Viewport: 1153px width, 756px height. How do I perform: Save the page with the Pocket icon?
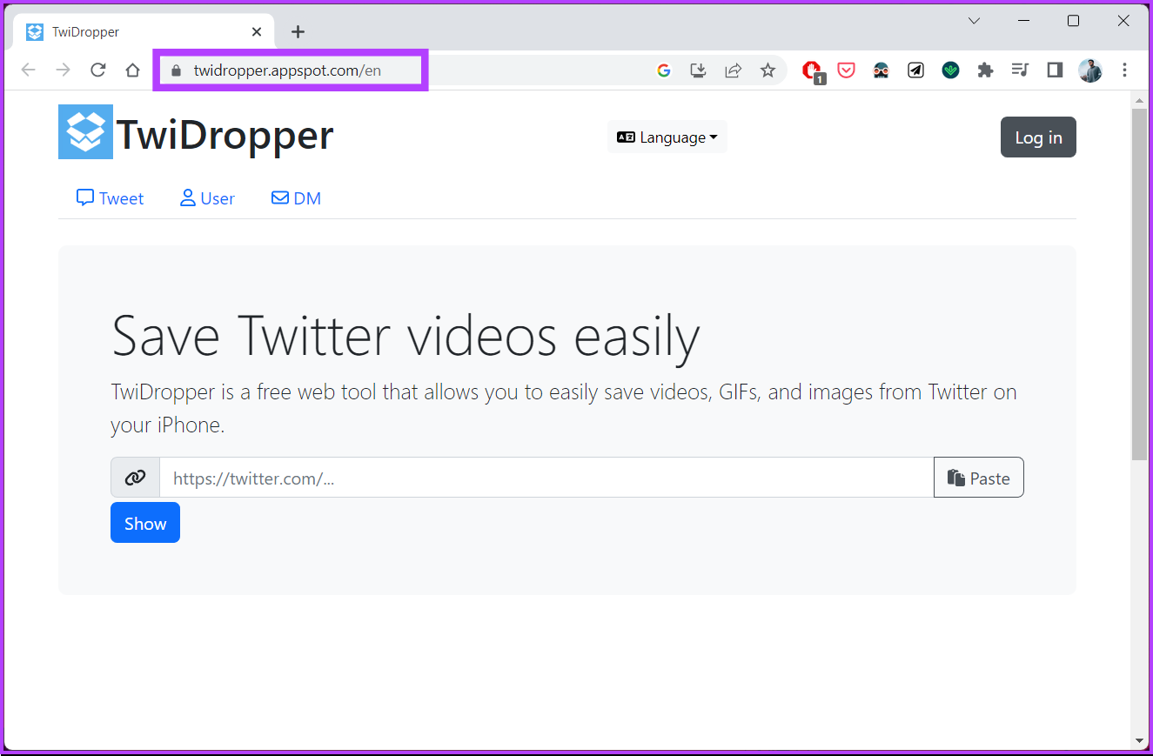846,70
